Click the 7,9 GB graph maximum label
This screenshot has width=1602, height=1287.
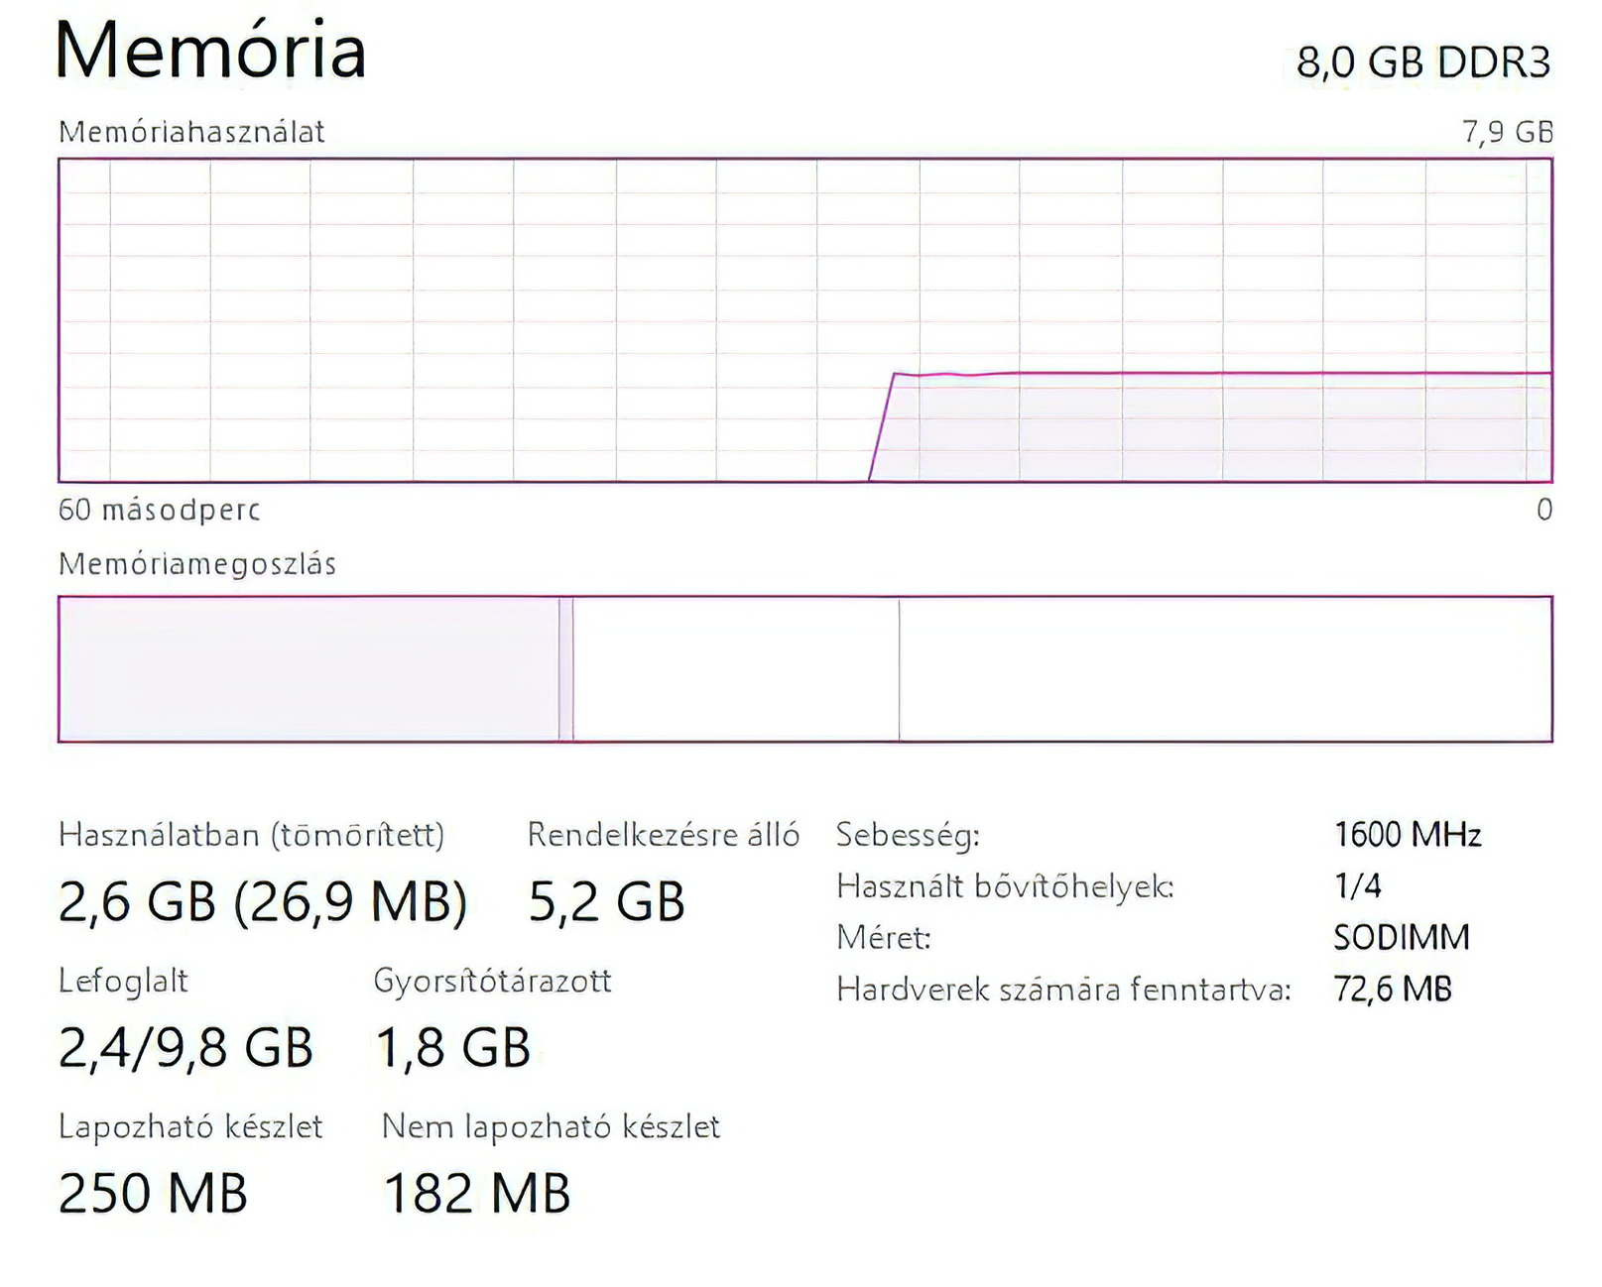(1507, 132)
